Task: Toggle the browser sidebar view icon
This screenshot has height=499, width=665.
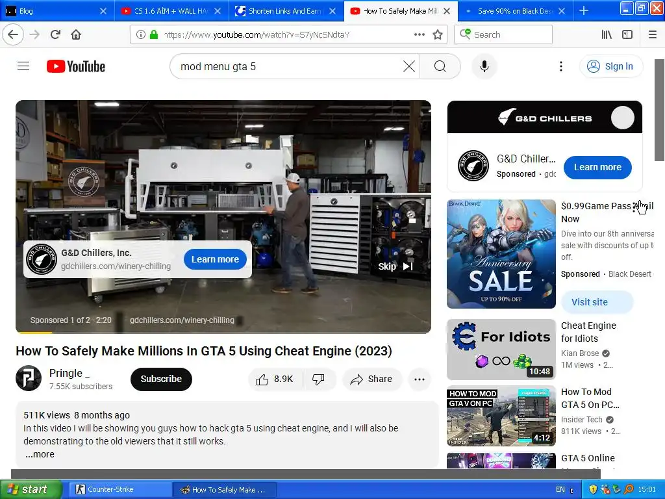Action: click(627, 35)
